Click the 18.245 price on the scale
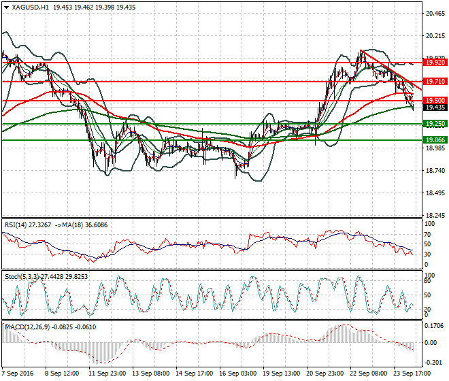Viewport: 449px width, 381px height. click(x=435, y=216)
